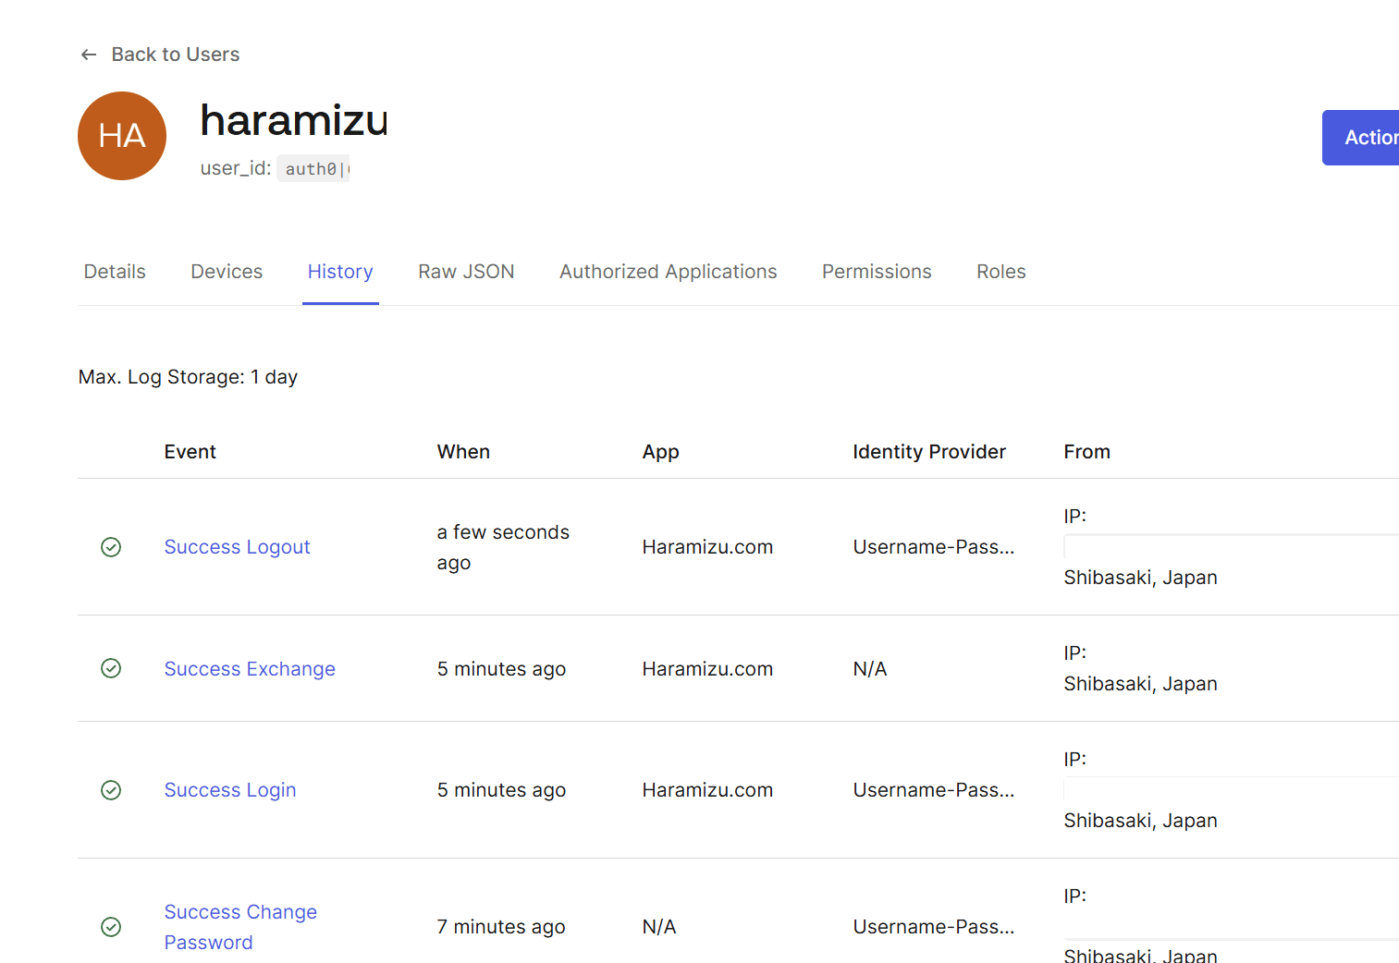The height and width of the screenshot is (963, 1399).
Task: View the Raw JSON tab
Action: [x=466, y=272]
